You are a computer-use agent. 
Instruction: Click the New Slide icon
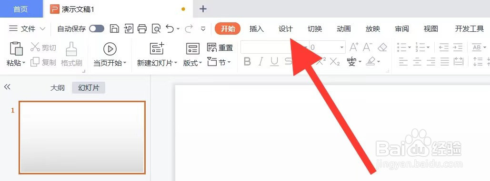coord(157,48)
